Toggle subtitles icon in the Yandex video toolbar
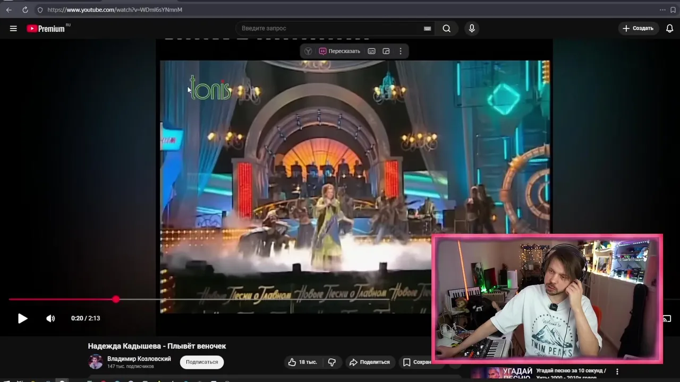Screen dimensions: 680x382 click(372, 51)
